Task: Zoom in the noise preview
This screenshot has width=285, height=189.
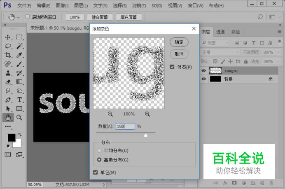Action: pos(147,114)
